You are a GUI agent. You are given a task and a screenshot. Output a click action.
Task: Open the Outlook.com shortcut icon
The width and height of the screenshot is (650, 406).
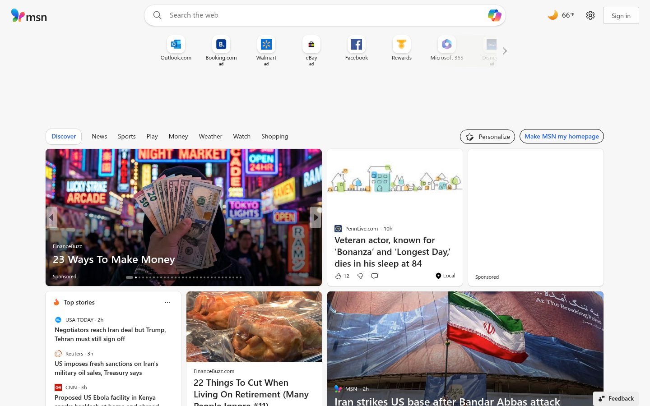[x=176, y=44]
